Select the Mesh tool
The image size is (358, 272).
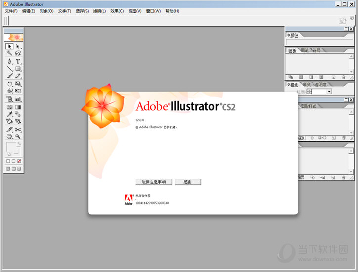coord(9,107)
